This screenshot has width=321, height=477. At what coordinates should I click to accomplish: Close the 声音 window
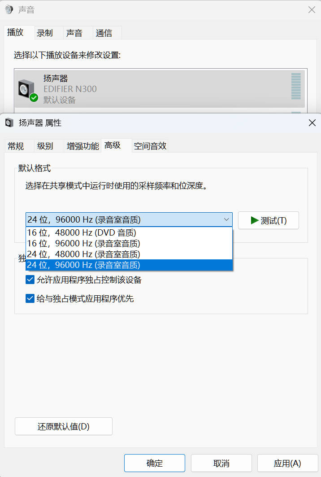click(312, 10)
